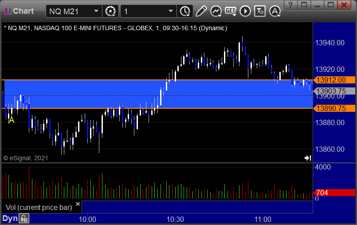Jump to latest bar arrow icon
Screen dimensions: 357x225
(308, 158)
